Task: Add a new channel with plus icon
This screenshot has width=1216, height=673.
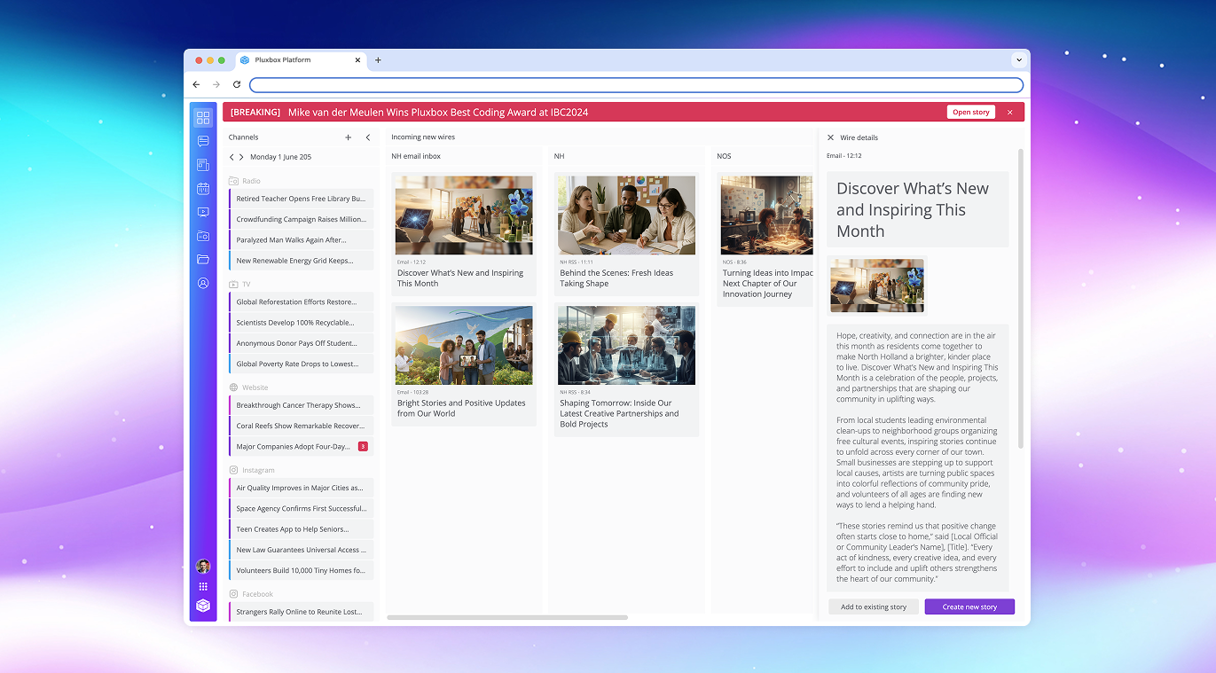Action: pos(348,137)
